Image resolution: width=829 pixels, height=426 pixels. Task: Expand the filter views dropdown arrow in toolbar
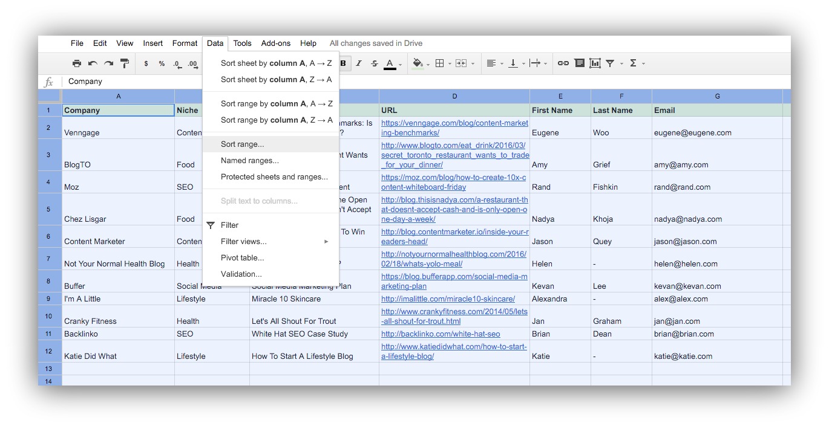point(620,64)
